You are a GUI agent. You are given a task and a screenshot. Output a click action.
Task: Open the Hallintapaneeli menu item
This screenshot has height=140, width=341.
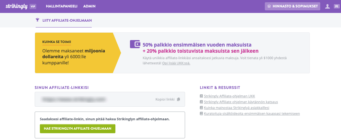tap(62, 6)
